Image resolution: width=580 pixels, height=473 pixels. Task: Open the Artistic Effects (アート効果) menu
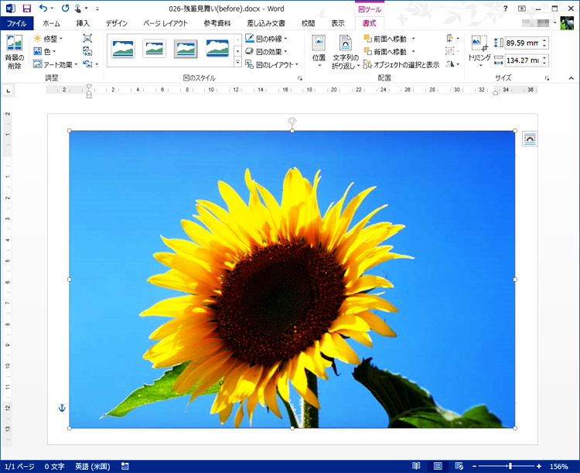(x=56, y=64)
